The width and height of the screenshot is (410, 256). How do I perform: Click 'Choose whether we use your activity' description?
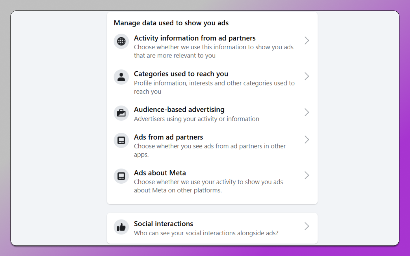click(x=208, y=186)
